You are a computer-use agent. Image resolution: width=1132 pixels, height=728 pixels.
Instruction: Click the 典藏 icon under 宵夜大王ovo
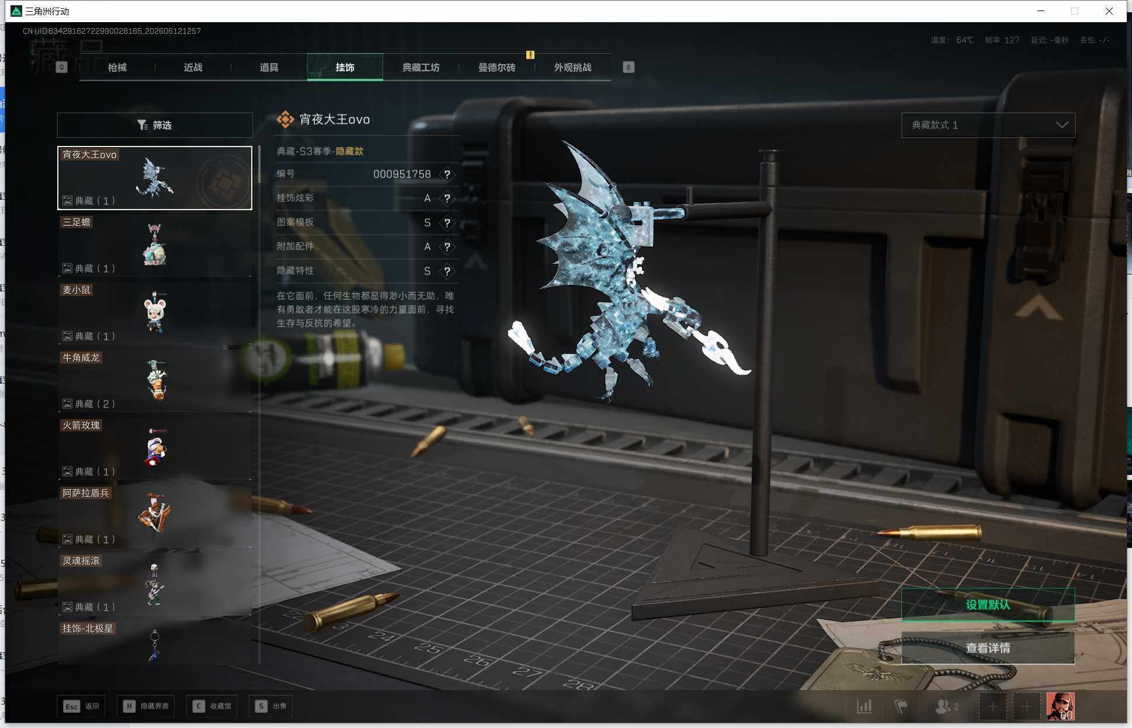pyautogui.click(x=68, y=201)
